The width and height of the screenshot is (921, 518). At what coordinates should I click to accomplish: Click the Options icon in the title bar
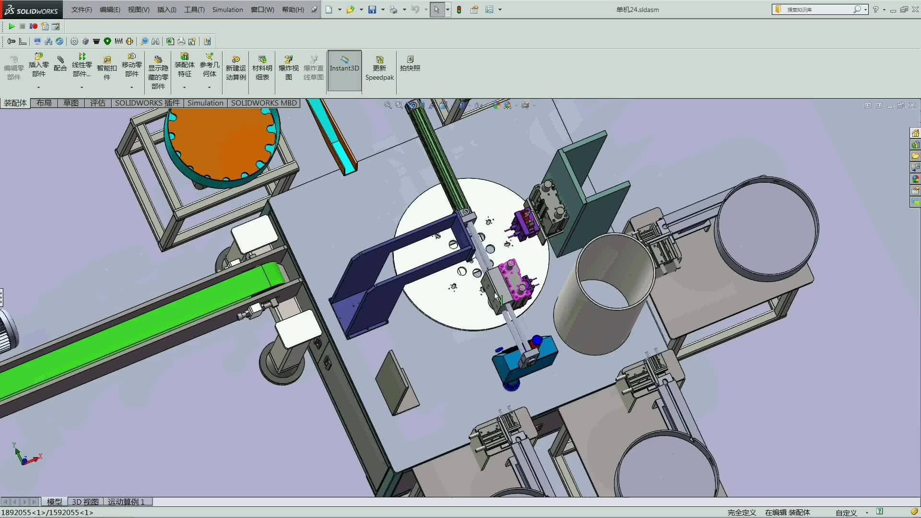click(489, 10)
